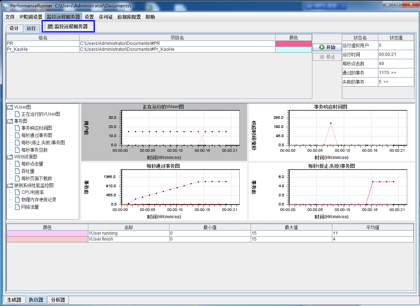Switch to the 分析器 bottom tab
The height and width of the screenshot is (306, 420).
[58, 300]
